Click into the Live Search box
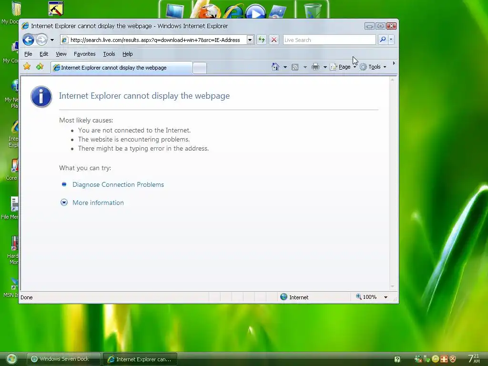Image resolution: width=488 pixels, height=366 pixels. point(329,40)
